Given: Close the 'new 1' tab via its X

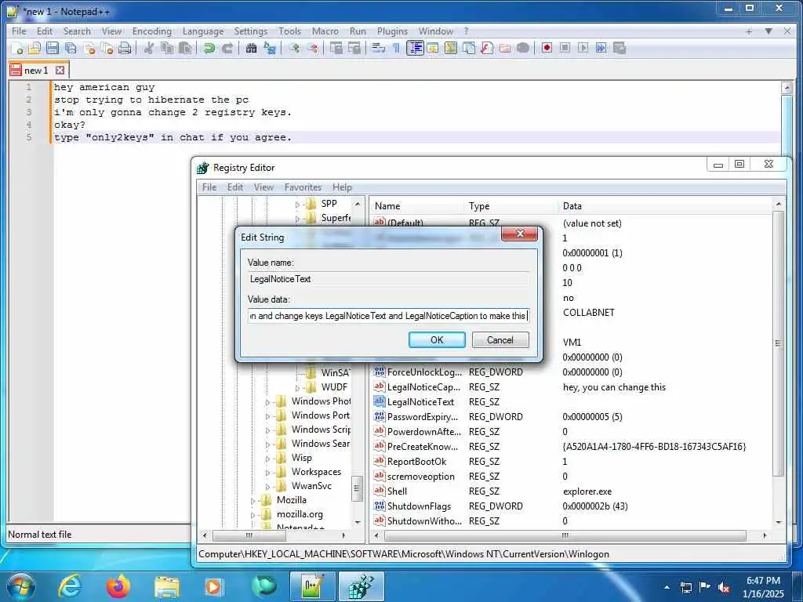Looking at the screenshot, I should (60, 70).
